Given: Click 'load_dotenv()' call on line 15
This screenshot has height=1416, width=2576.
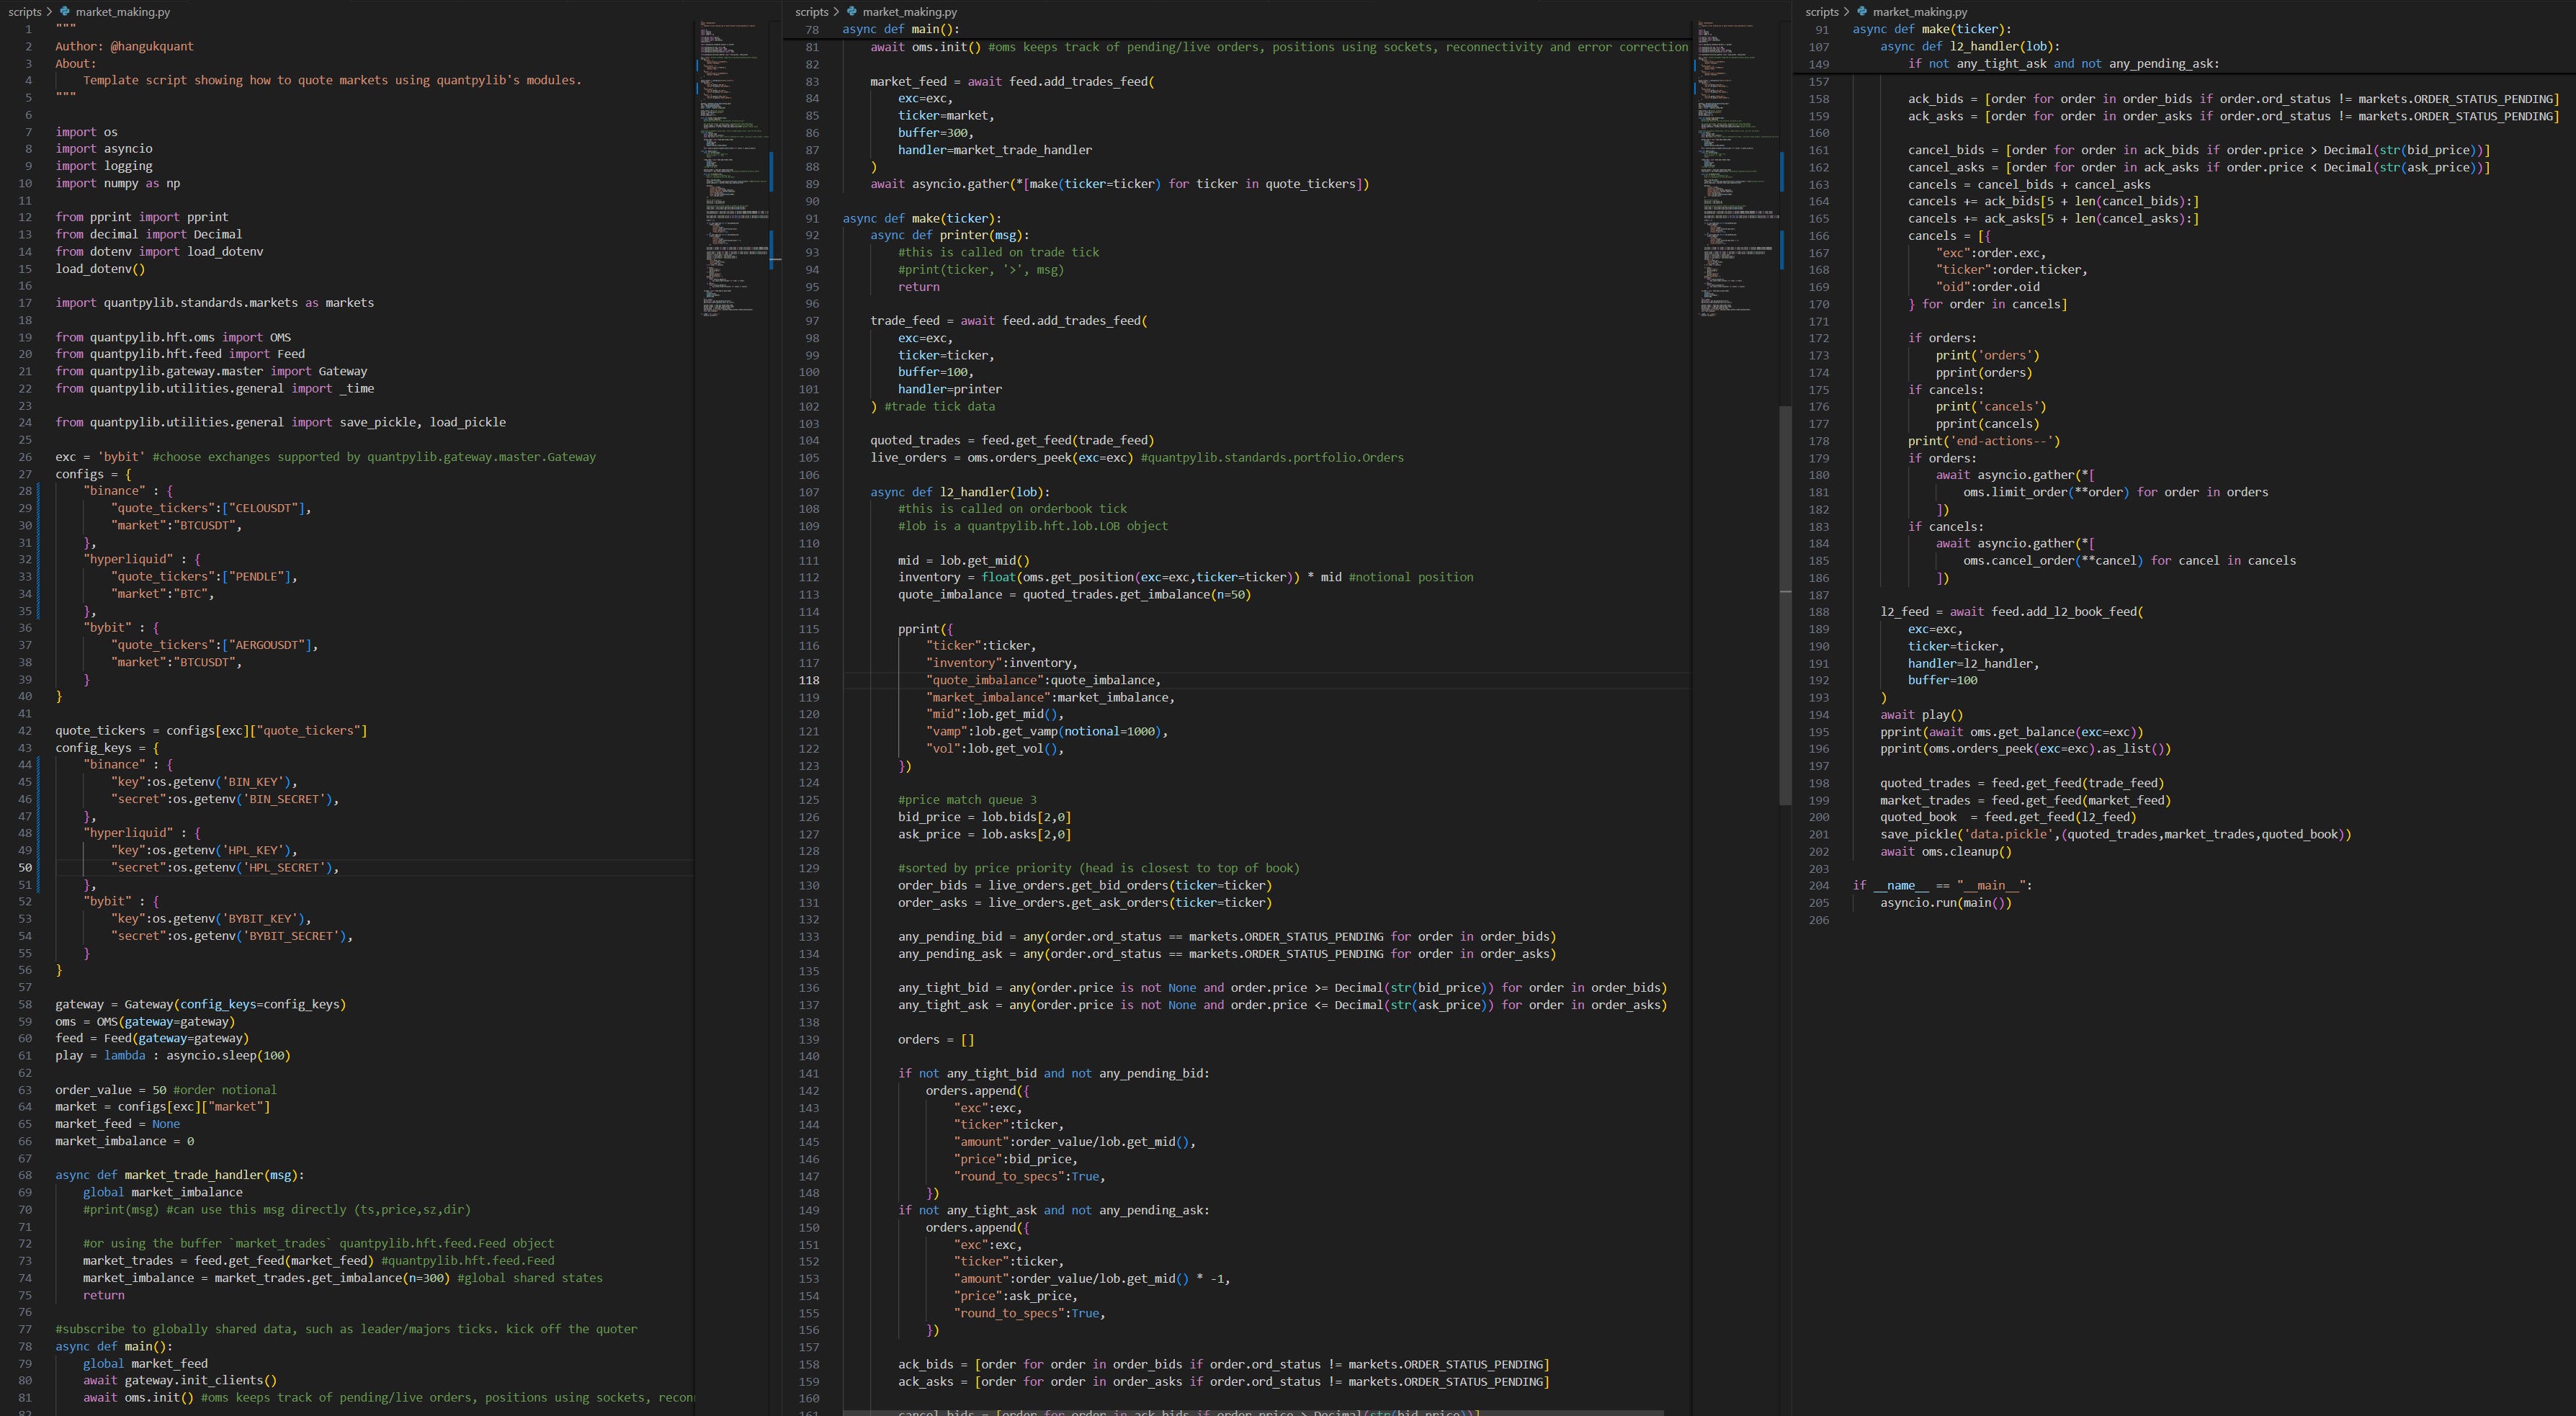Looking at the screenshot, I should [101, 268].
